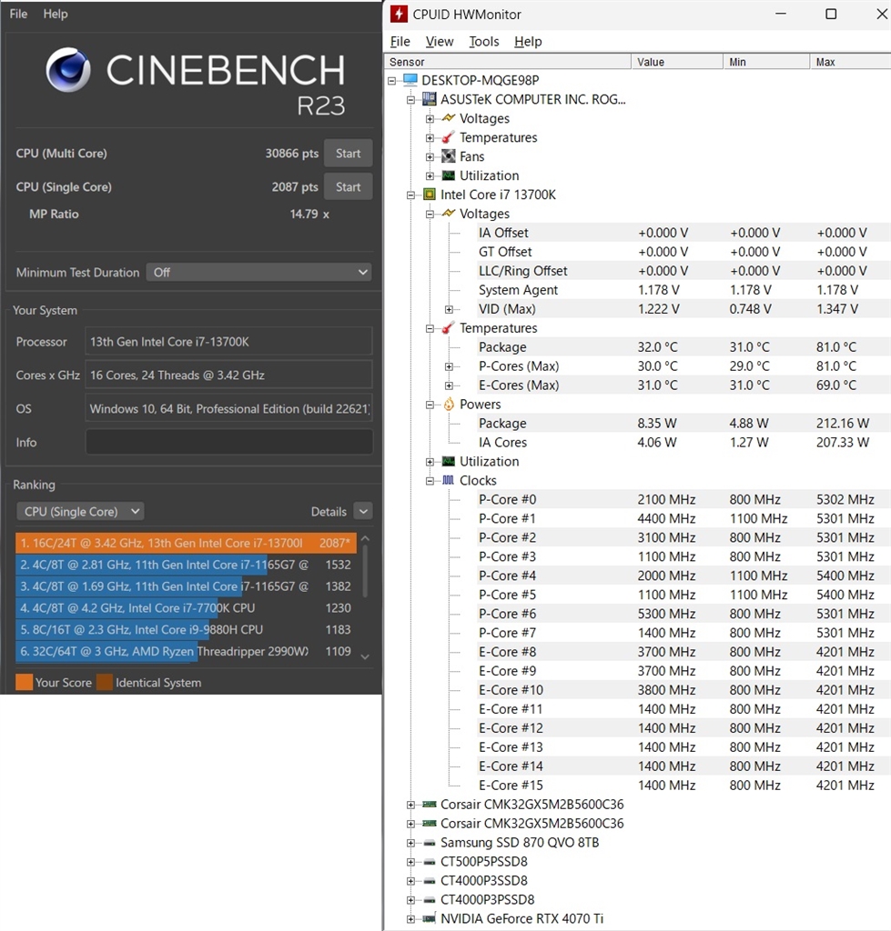Start the CPU (Single Core) test
Viewport: 891px width, 931px height.
pos(349,186)
